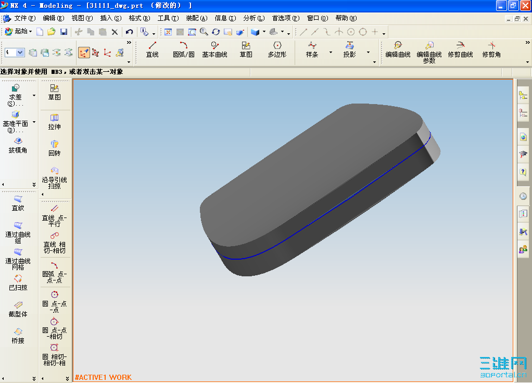Click the Save file icon
Viewport: 532px width, 383px height.
click(x=64, y=32)
